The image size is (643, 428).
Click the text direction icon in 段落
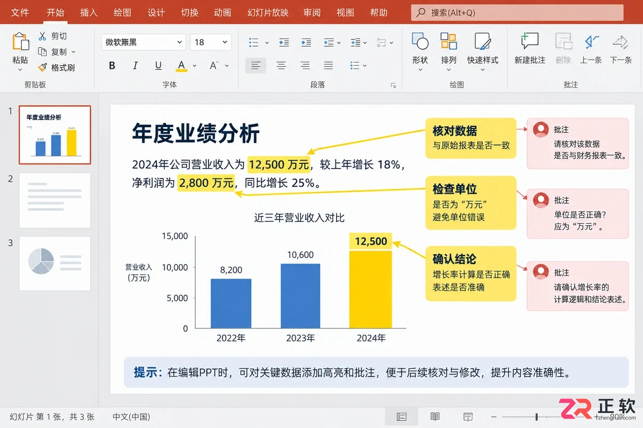pyautogui.click(x=355, y=43)
